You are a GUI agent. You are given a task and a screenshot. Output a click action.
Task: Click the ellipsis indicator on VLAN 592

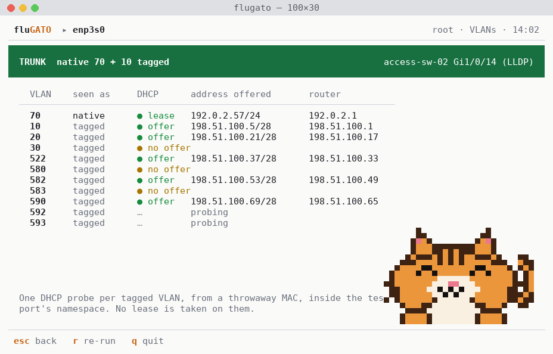[139, 214]
